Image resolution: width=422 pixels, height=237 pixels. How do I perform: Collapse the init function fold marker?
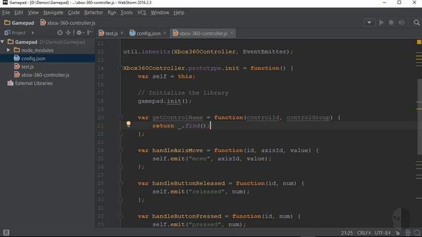tap(120, 68)
